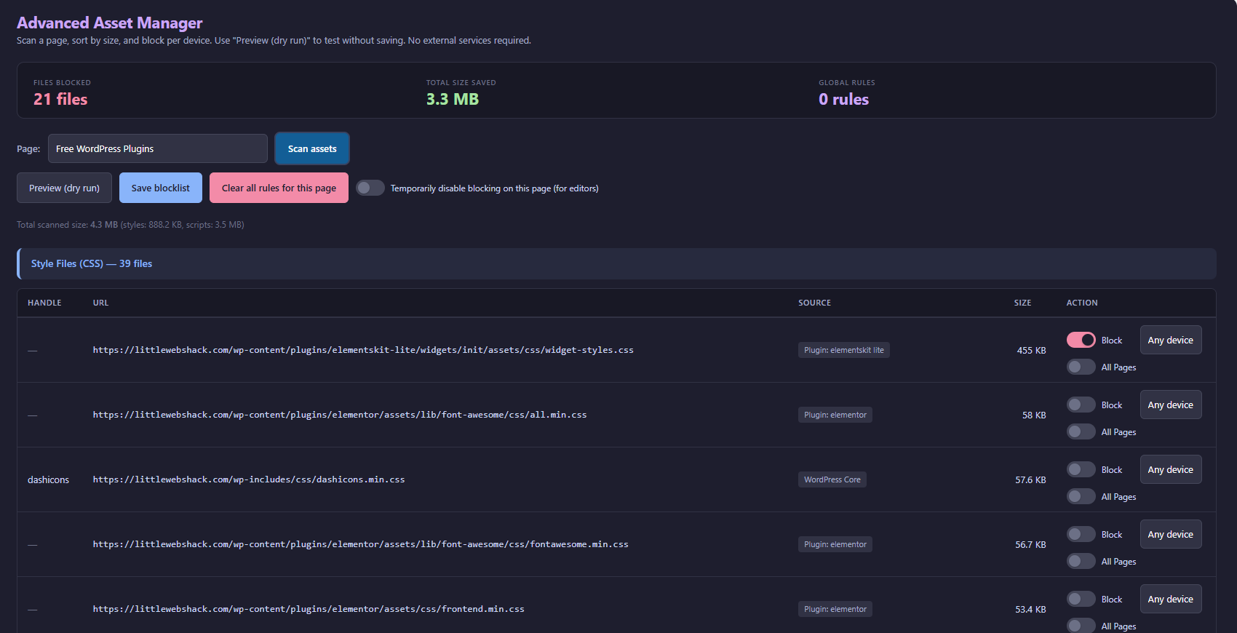1237x633 pixels.
Task: Click the Scan assets button
Action: pyautogui.click(x=312, y=148)
